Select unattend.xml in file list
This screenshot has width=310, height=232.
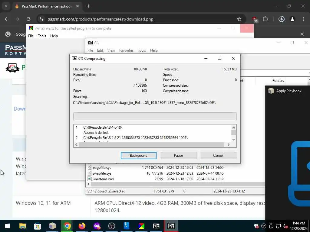pyautogui.click(x=104, y=179)
